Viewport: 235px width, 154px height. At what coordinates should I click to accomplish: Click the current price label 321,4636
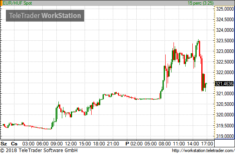224,84
